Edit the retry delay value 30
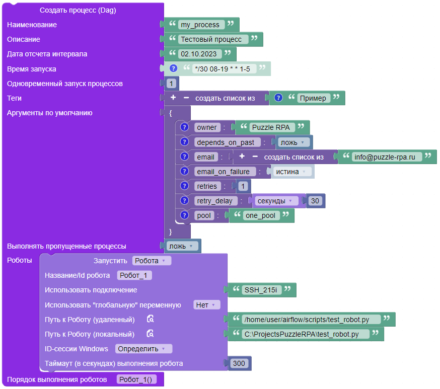Screen dimensions: 440x389 (315, 201)
